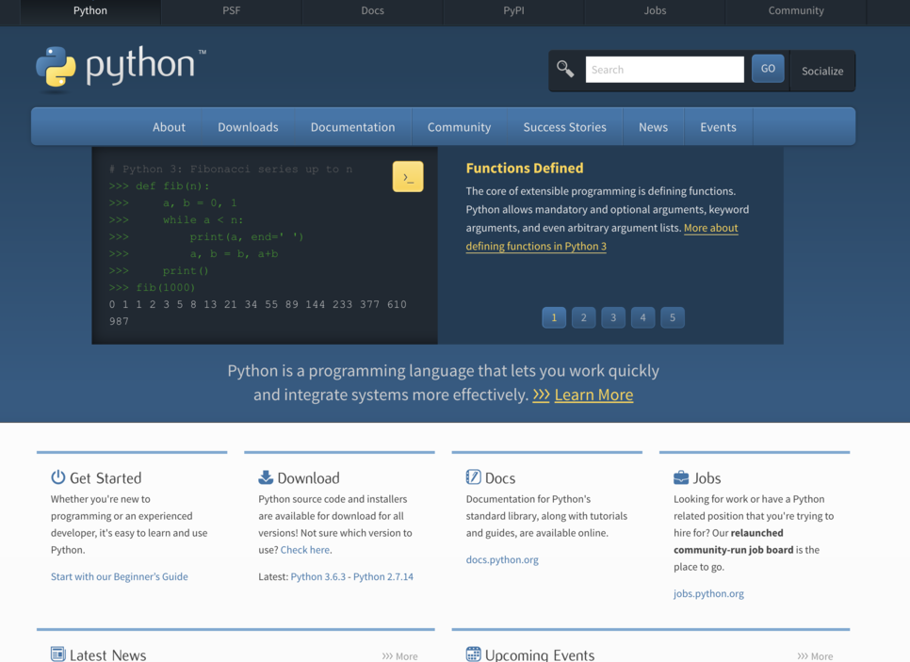The width and height of the screenshot is (910, 662).
Task: Click the 'def fib(n):' code line
Action: tap(159, 186)
